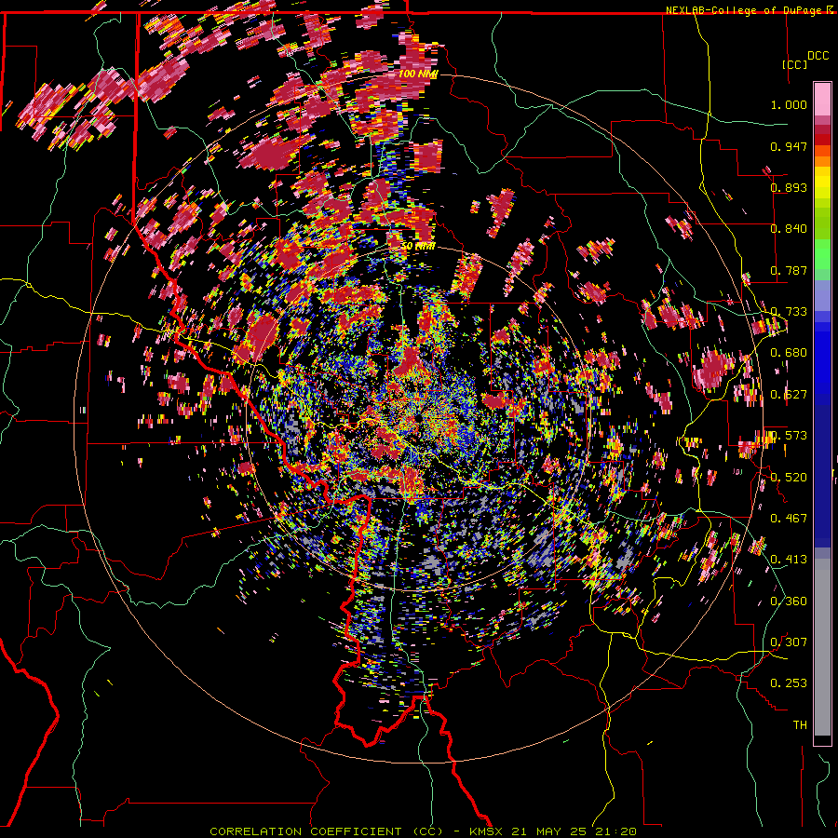Click the 0.467 scale value
This screenshot has width=838, height=838.
pyautogui.click(x=789, y=519)
